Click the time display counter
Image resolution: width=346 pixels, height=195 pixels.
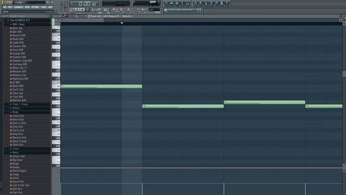pos(84,4)
